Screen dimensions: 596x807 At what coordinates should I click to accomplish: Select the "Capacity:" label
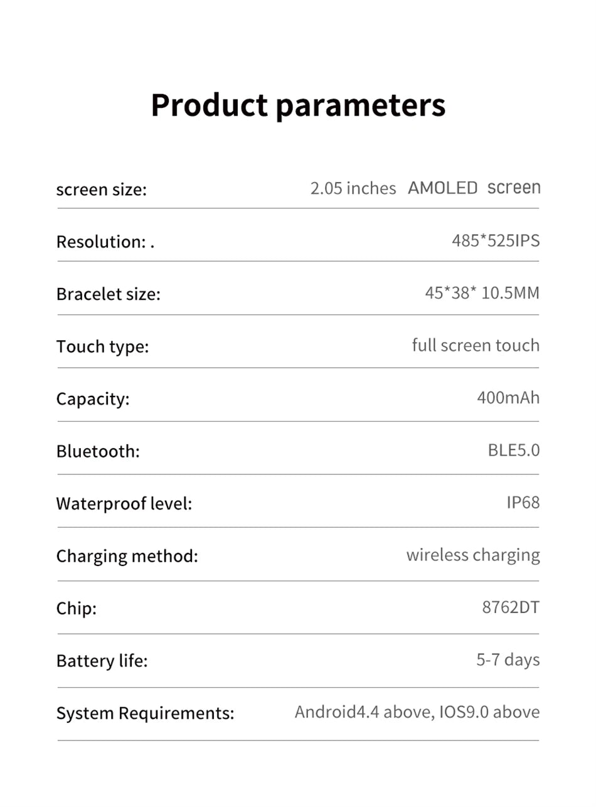pyautogui.click(x=92, y=399)
